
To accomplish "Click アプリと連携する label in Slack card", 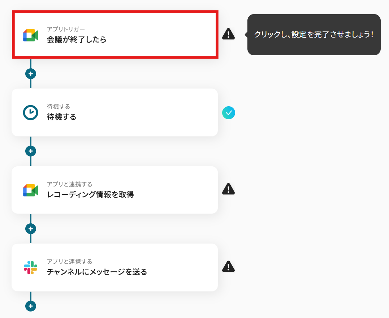I will [69, 262].
